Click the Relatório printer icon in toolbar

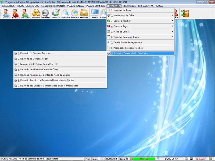click(75, 13)
